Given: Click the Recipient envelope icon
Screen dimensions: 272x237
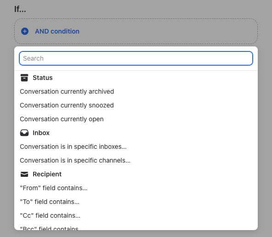Looking at the screenshot, I should (x=24, y=174).
